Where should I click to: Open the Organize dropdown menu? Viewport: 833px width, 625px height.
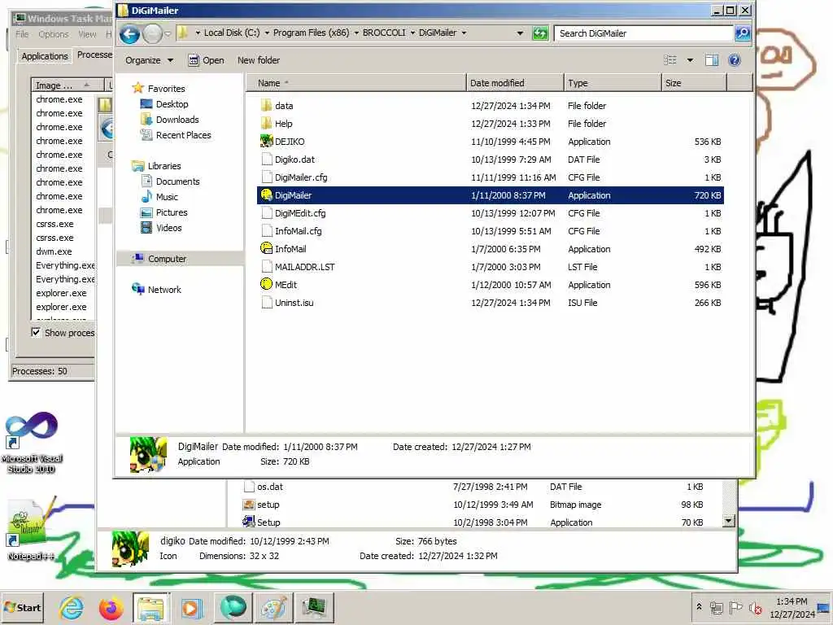click(150, 60)
